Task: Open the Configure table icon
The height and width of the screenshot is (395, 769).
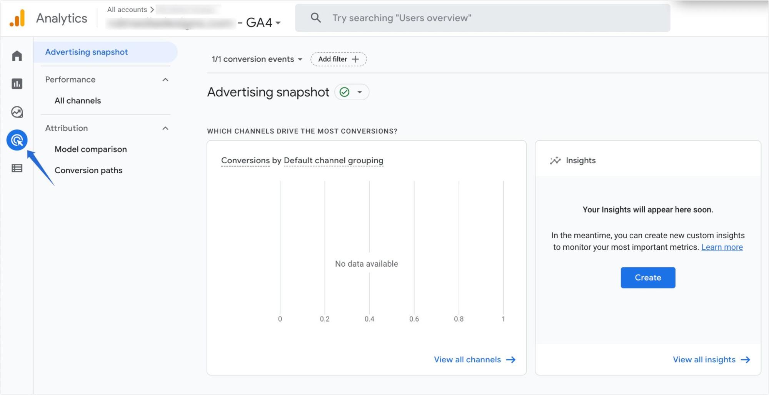Action: point(17,168)
